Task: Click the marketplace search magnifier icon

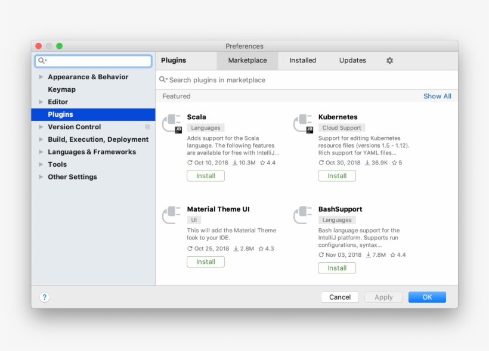Action: tap(163, 80)
